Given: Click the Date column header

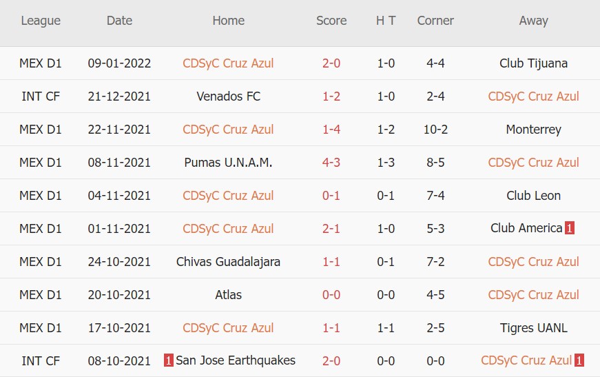Looking at the screenshot, I should coord(119,21).
